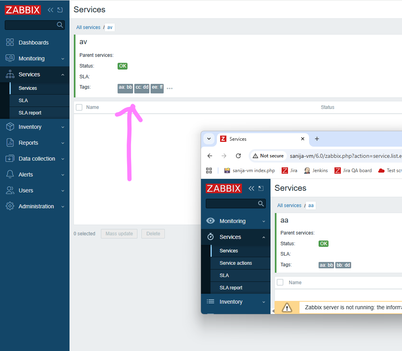
Task: Open a new browser tab with plus button
Action: tap(317, 139)
